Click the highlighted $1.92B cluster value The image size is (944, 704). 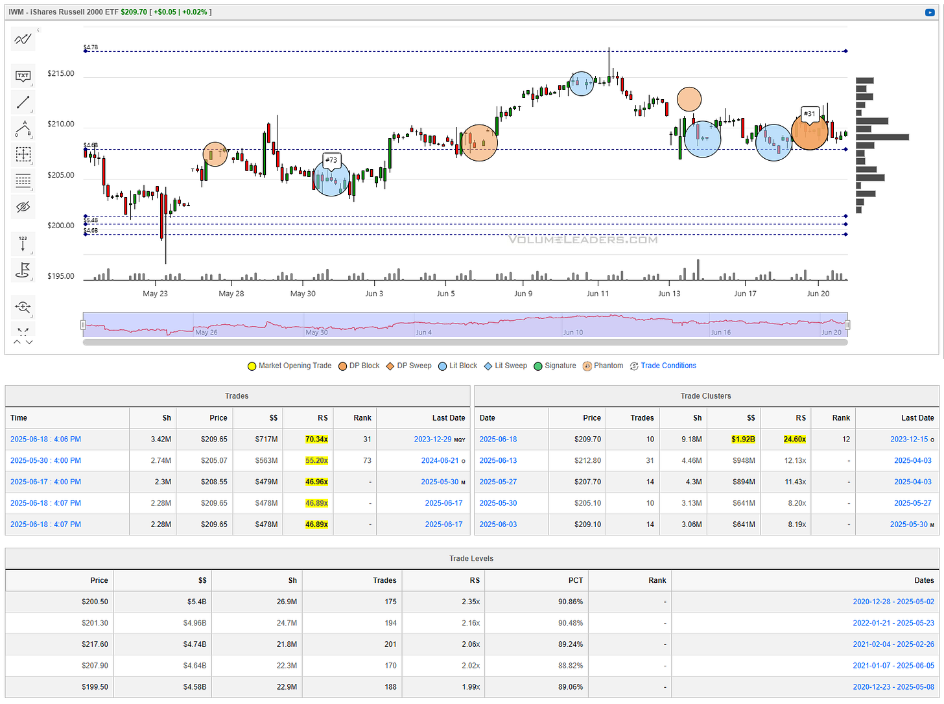click(743, 440)
